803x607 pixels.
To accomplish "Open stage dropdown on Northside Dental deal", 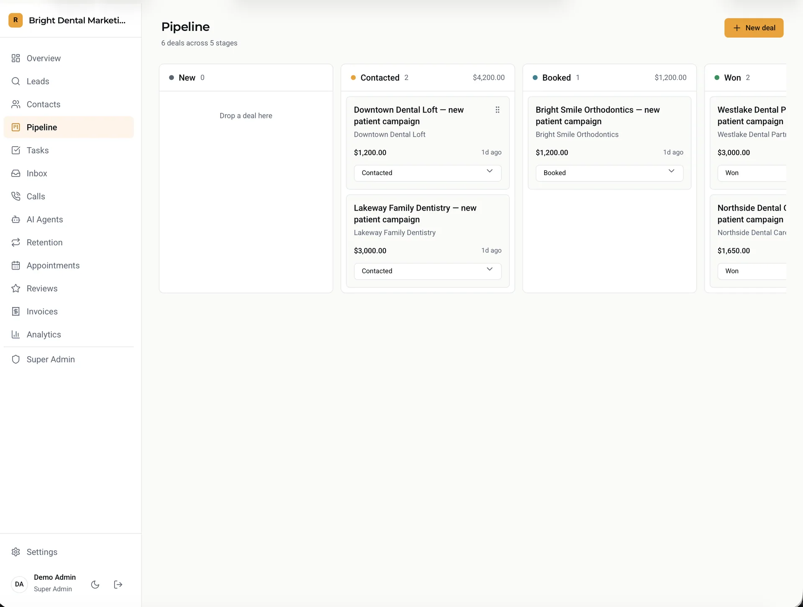I will tap(752, 271).
